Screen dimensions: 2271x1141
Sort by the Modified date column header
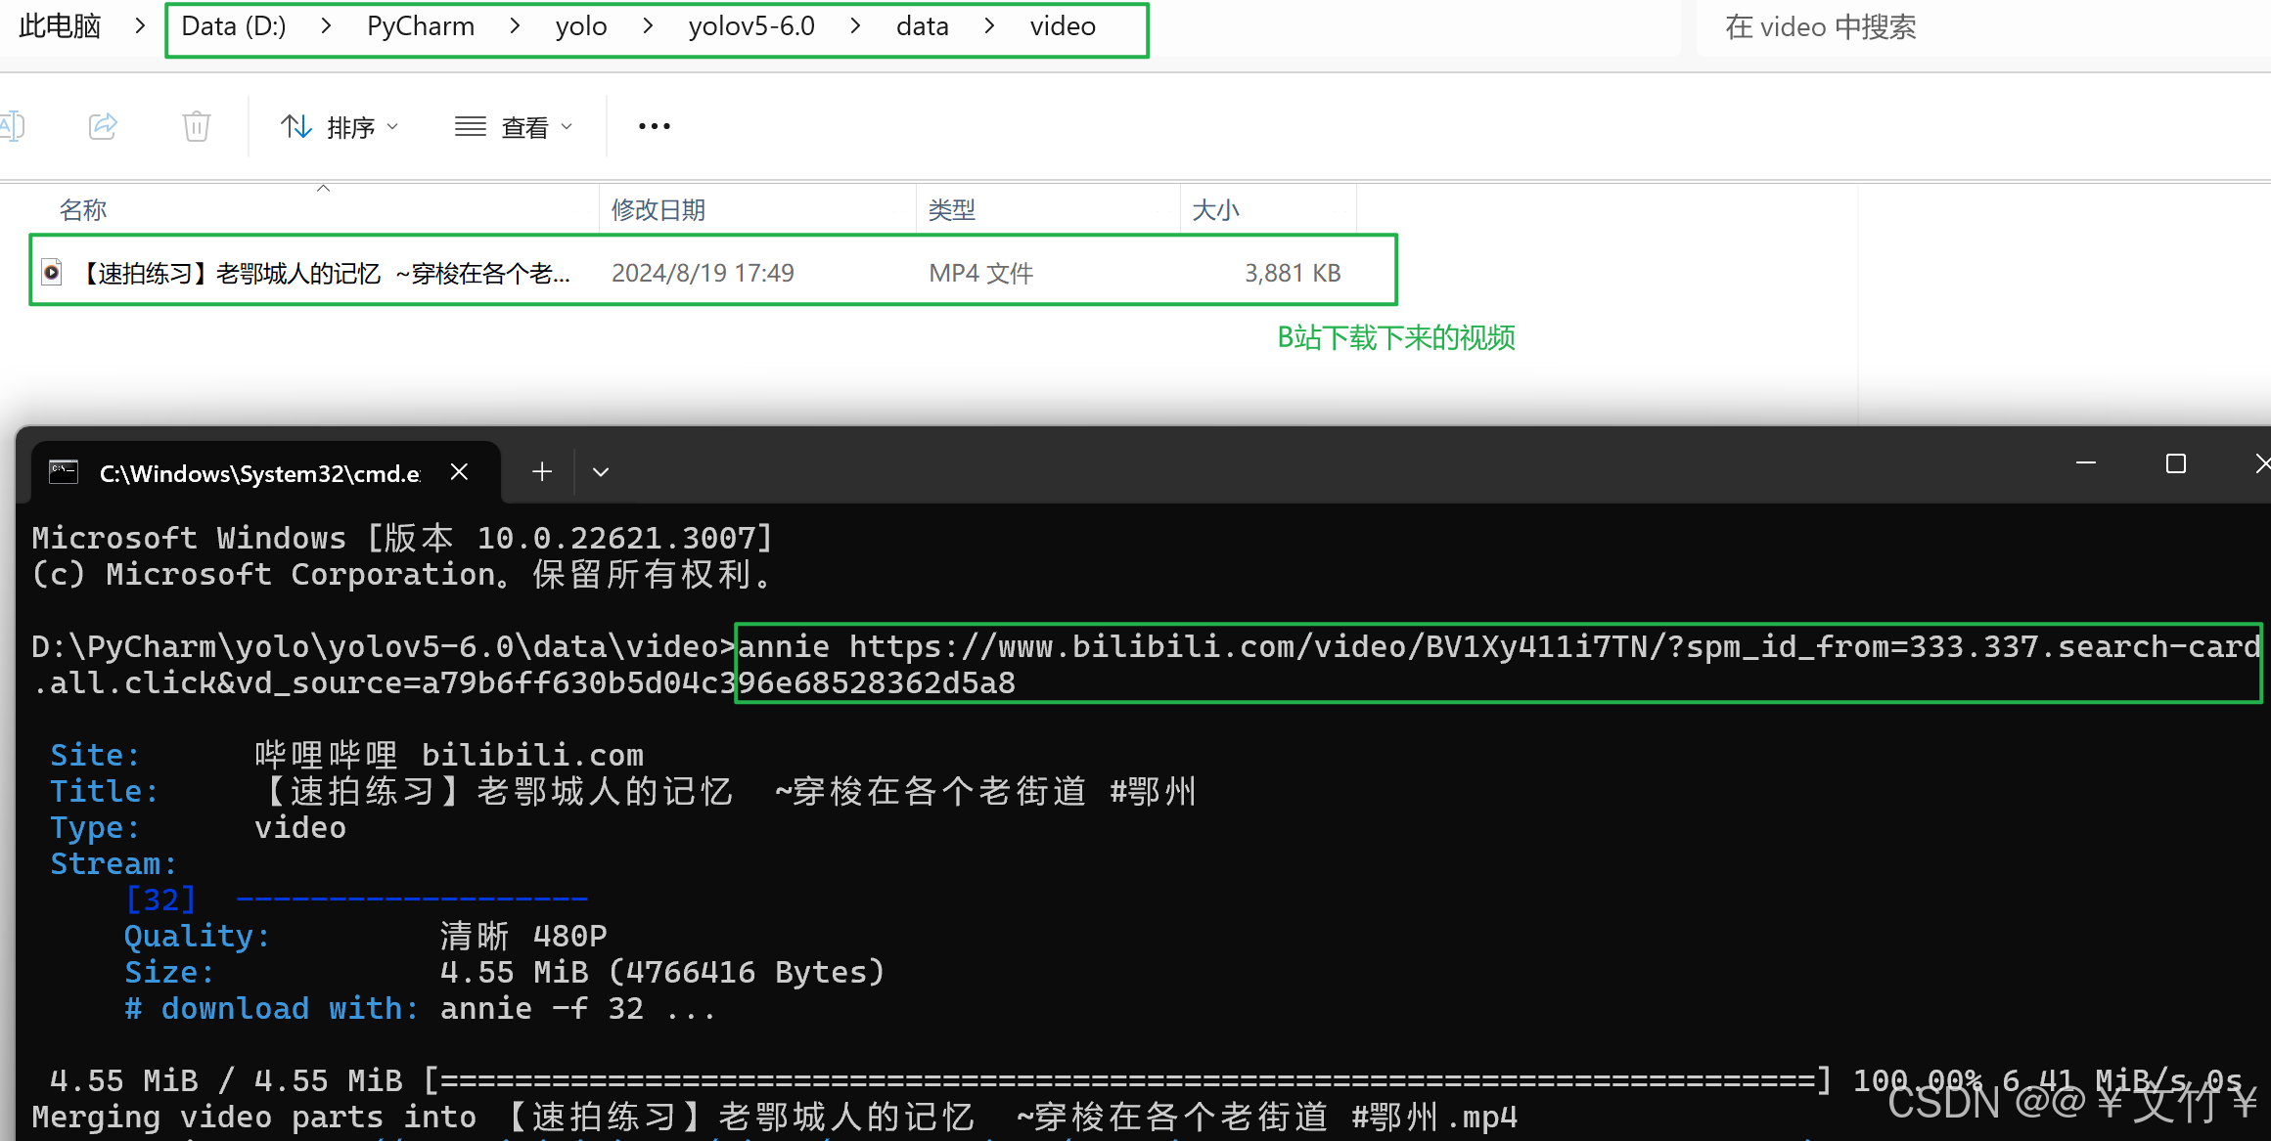[x=658, y=209]
